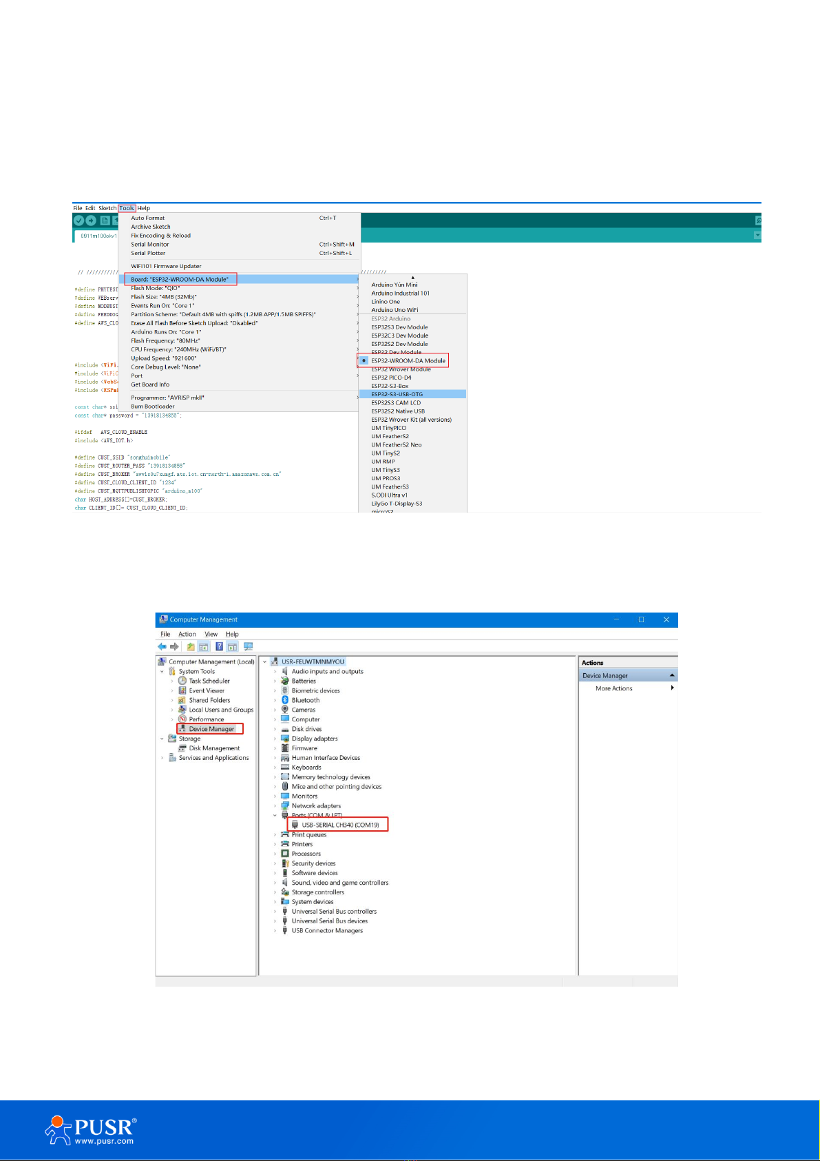
Task: Click the Task Scheduler clock icon
Action: tap(182, 681)
